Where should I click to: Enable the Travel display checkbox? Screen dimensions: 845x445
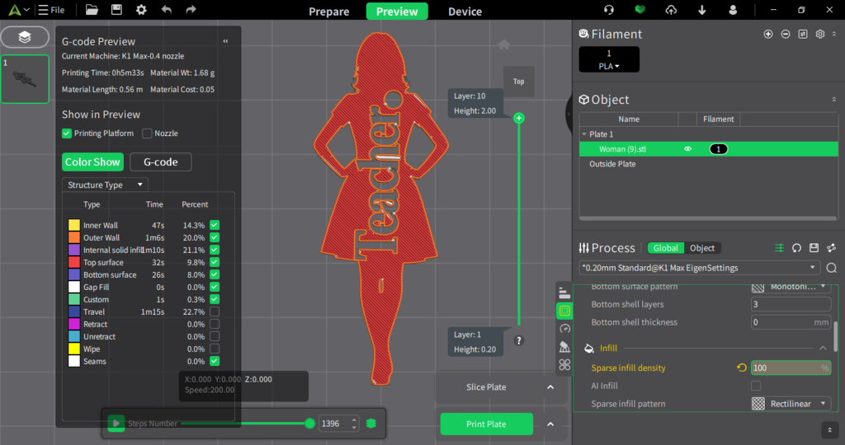tap(215, 312)
